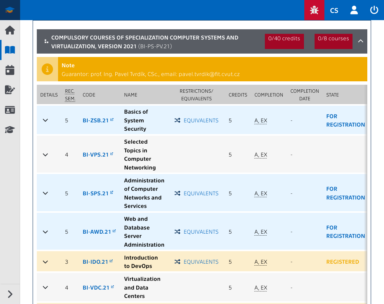Expand the sidebar with the arrow
Screen dimensions: 384x304
point(10,294)
